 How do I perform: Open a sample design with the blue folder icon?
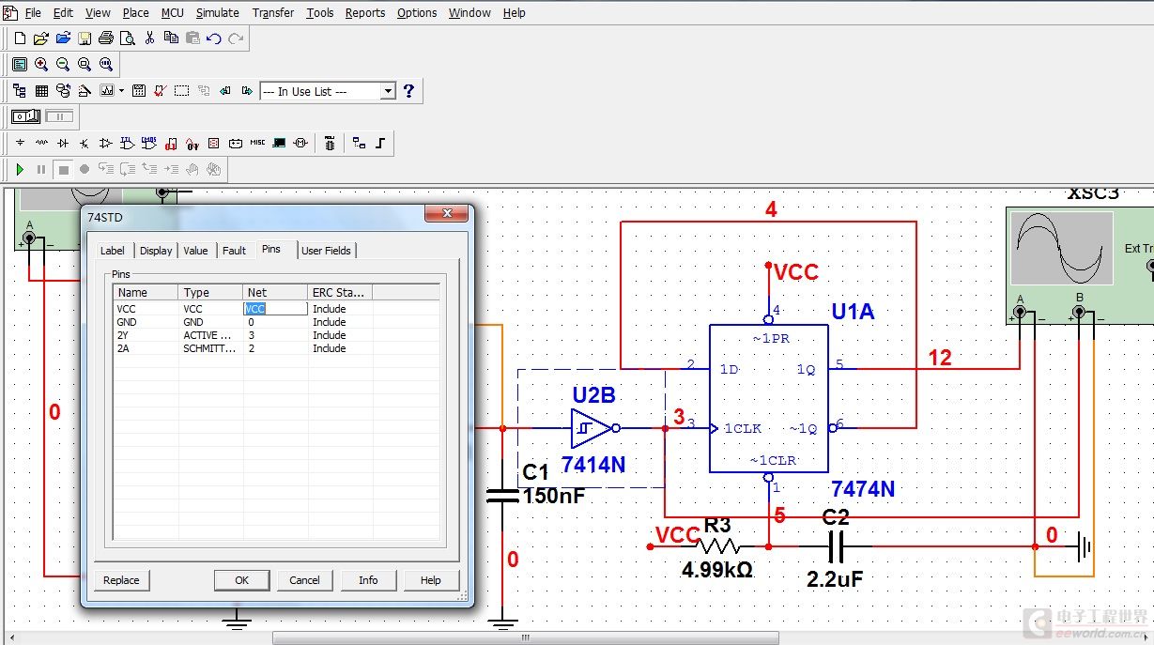point(63,38)
